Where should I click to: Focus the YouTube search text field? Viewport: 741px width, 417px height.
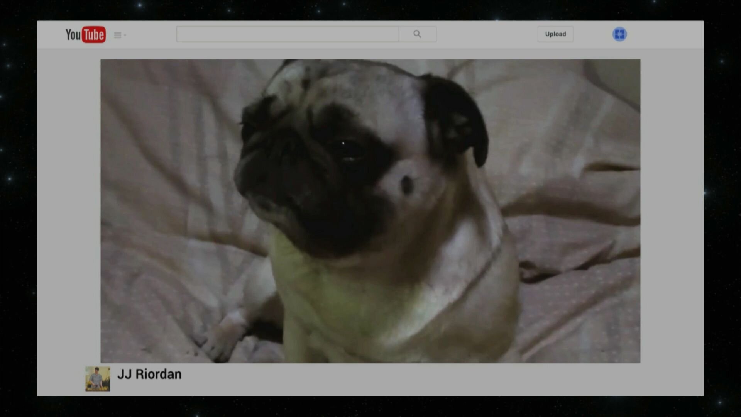pyautogui.click(x=288, y=34)
